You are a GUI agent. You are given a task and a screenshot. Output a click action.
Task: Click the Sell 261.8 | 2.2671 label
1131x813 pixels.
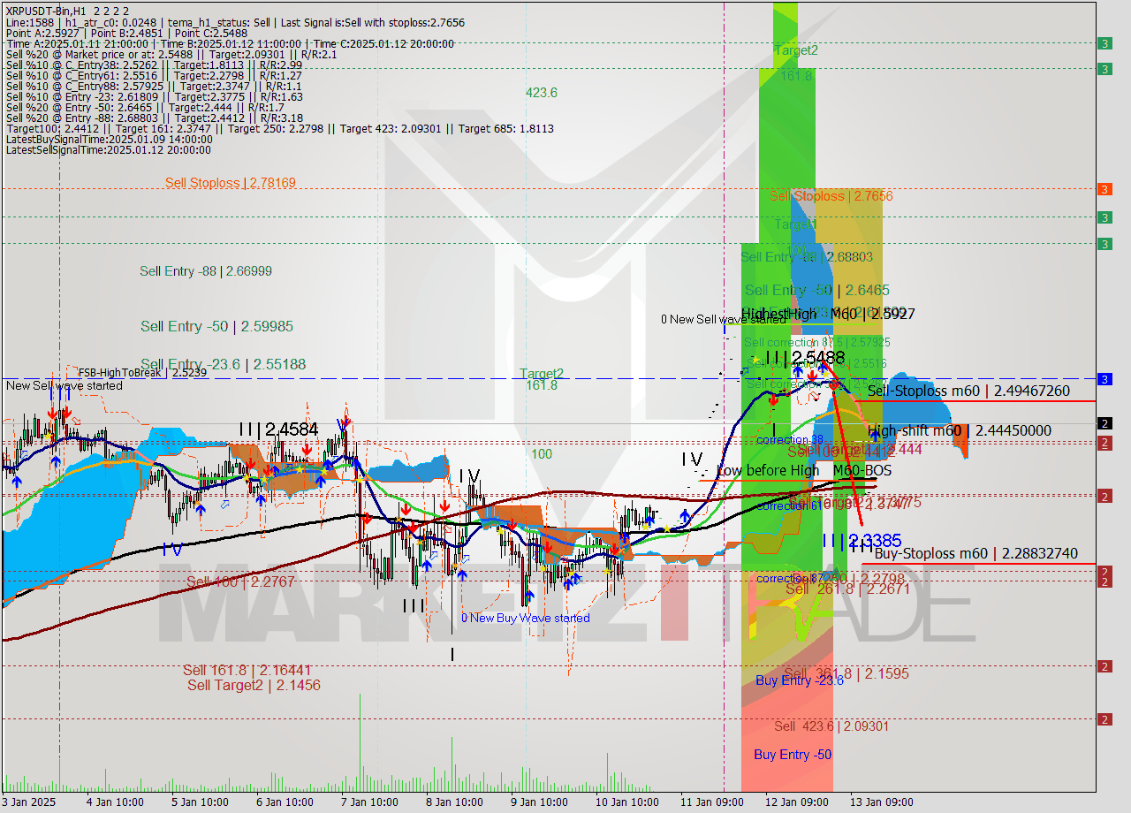(846, 589)
